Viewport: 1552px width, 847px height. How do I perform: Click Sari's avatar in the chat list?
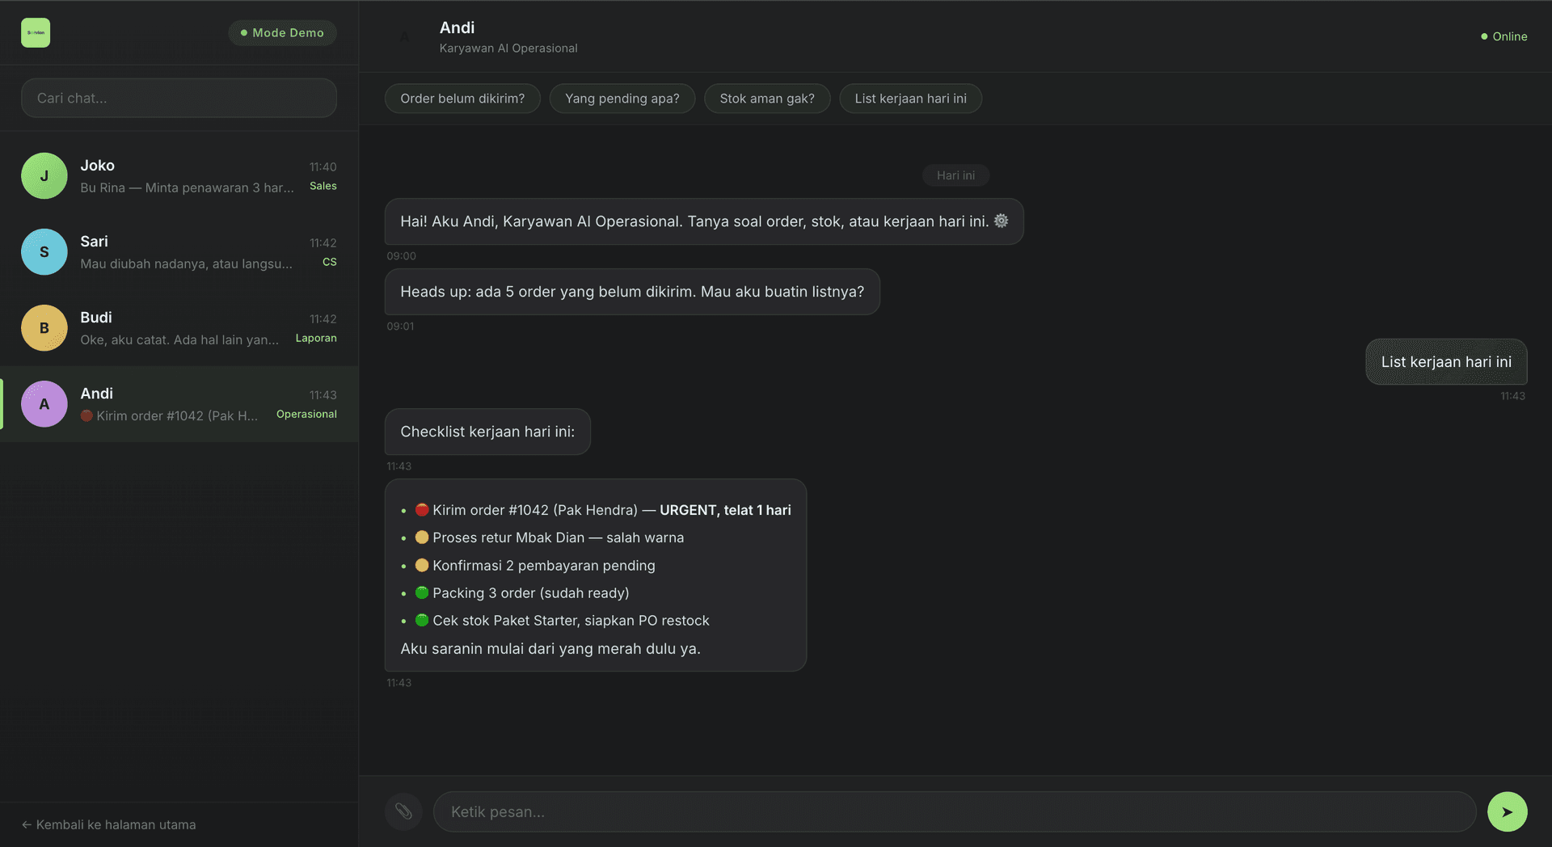[44, 251]
